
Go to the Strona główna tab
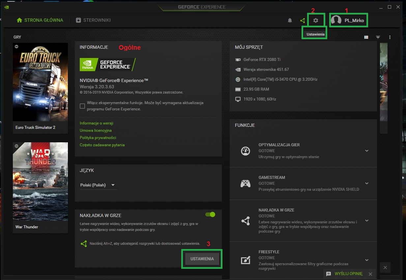(x=40, y=20)
